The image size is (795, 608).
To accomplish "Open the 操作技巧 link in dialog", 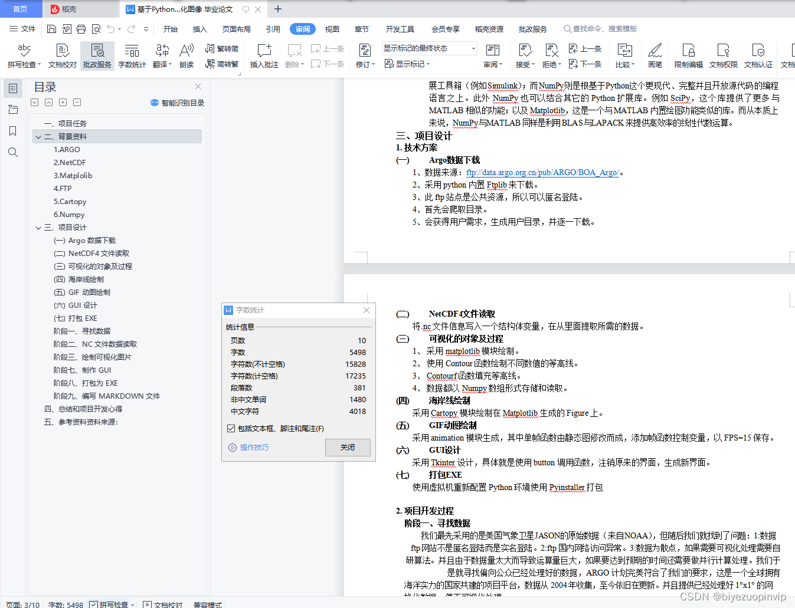I will (248, 448).
